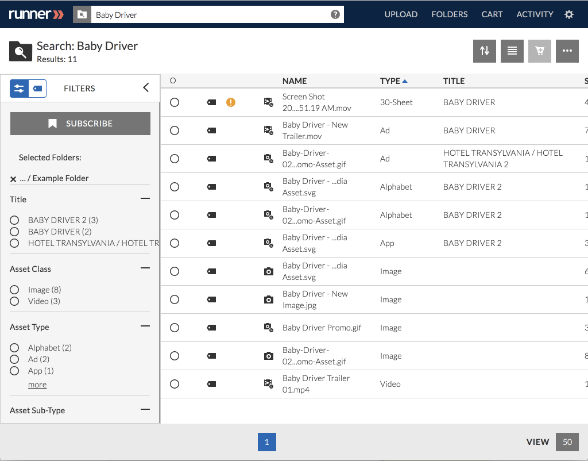Click the 30-Sheet type cell

[396, 102]
